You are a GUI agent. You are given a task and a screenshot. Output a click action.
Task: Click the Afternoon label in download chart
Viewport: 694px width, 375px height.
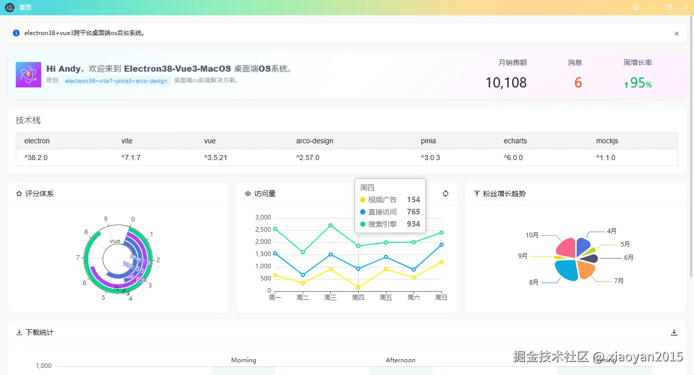[401, 360]
